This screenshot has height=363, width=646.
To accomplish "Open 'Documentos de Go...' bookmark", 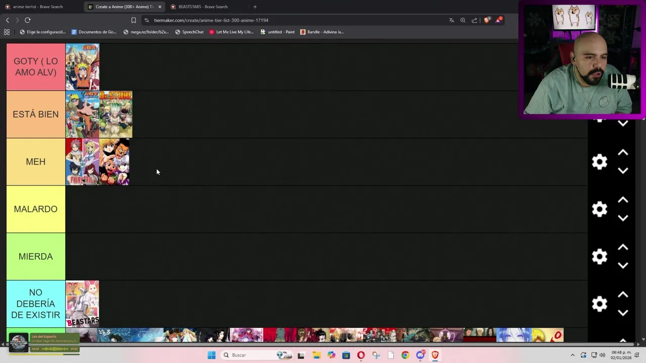I will click(94, 32).
